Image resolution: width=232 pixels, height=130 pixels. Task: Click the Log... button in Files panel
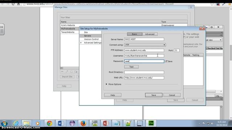[218, 96]
